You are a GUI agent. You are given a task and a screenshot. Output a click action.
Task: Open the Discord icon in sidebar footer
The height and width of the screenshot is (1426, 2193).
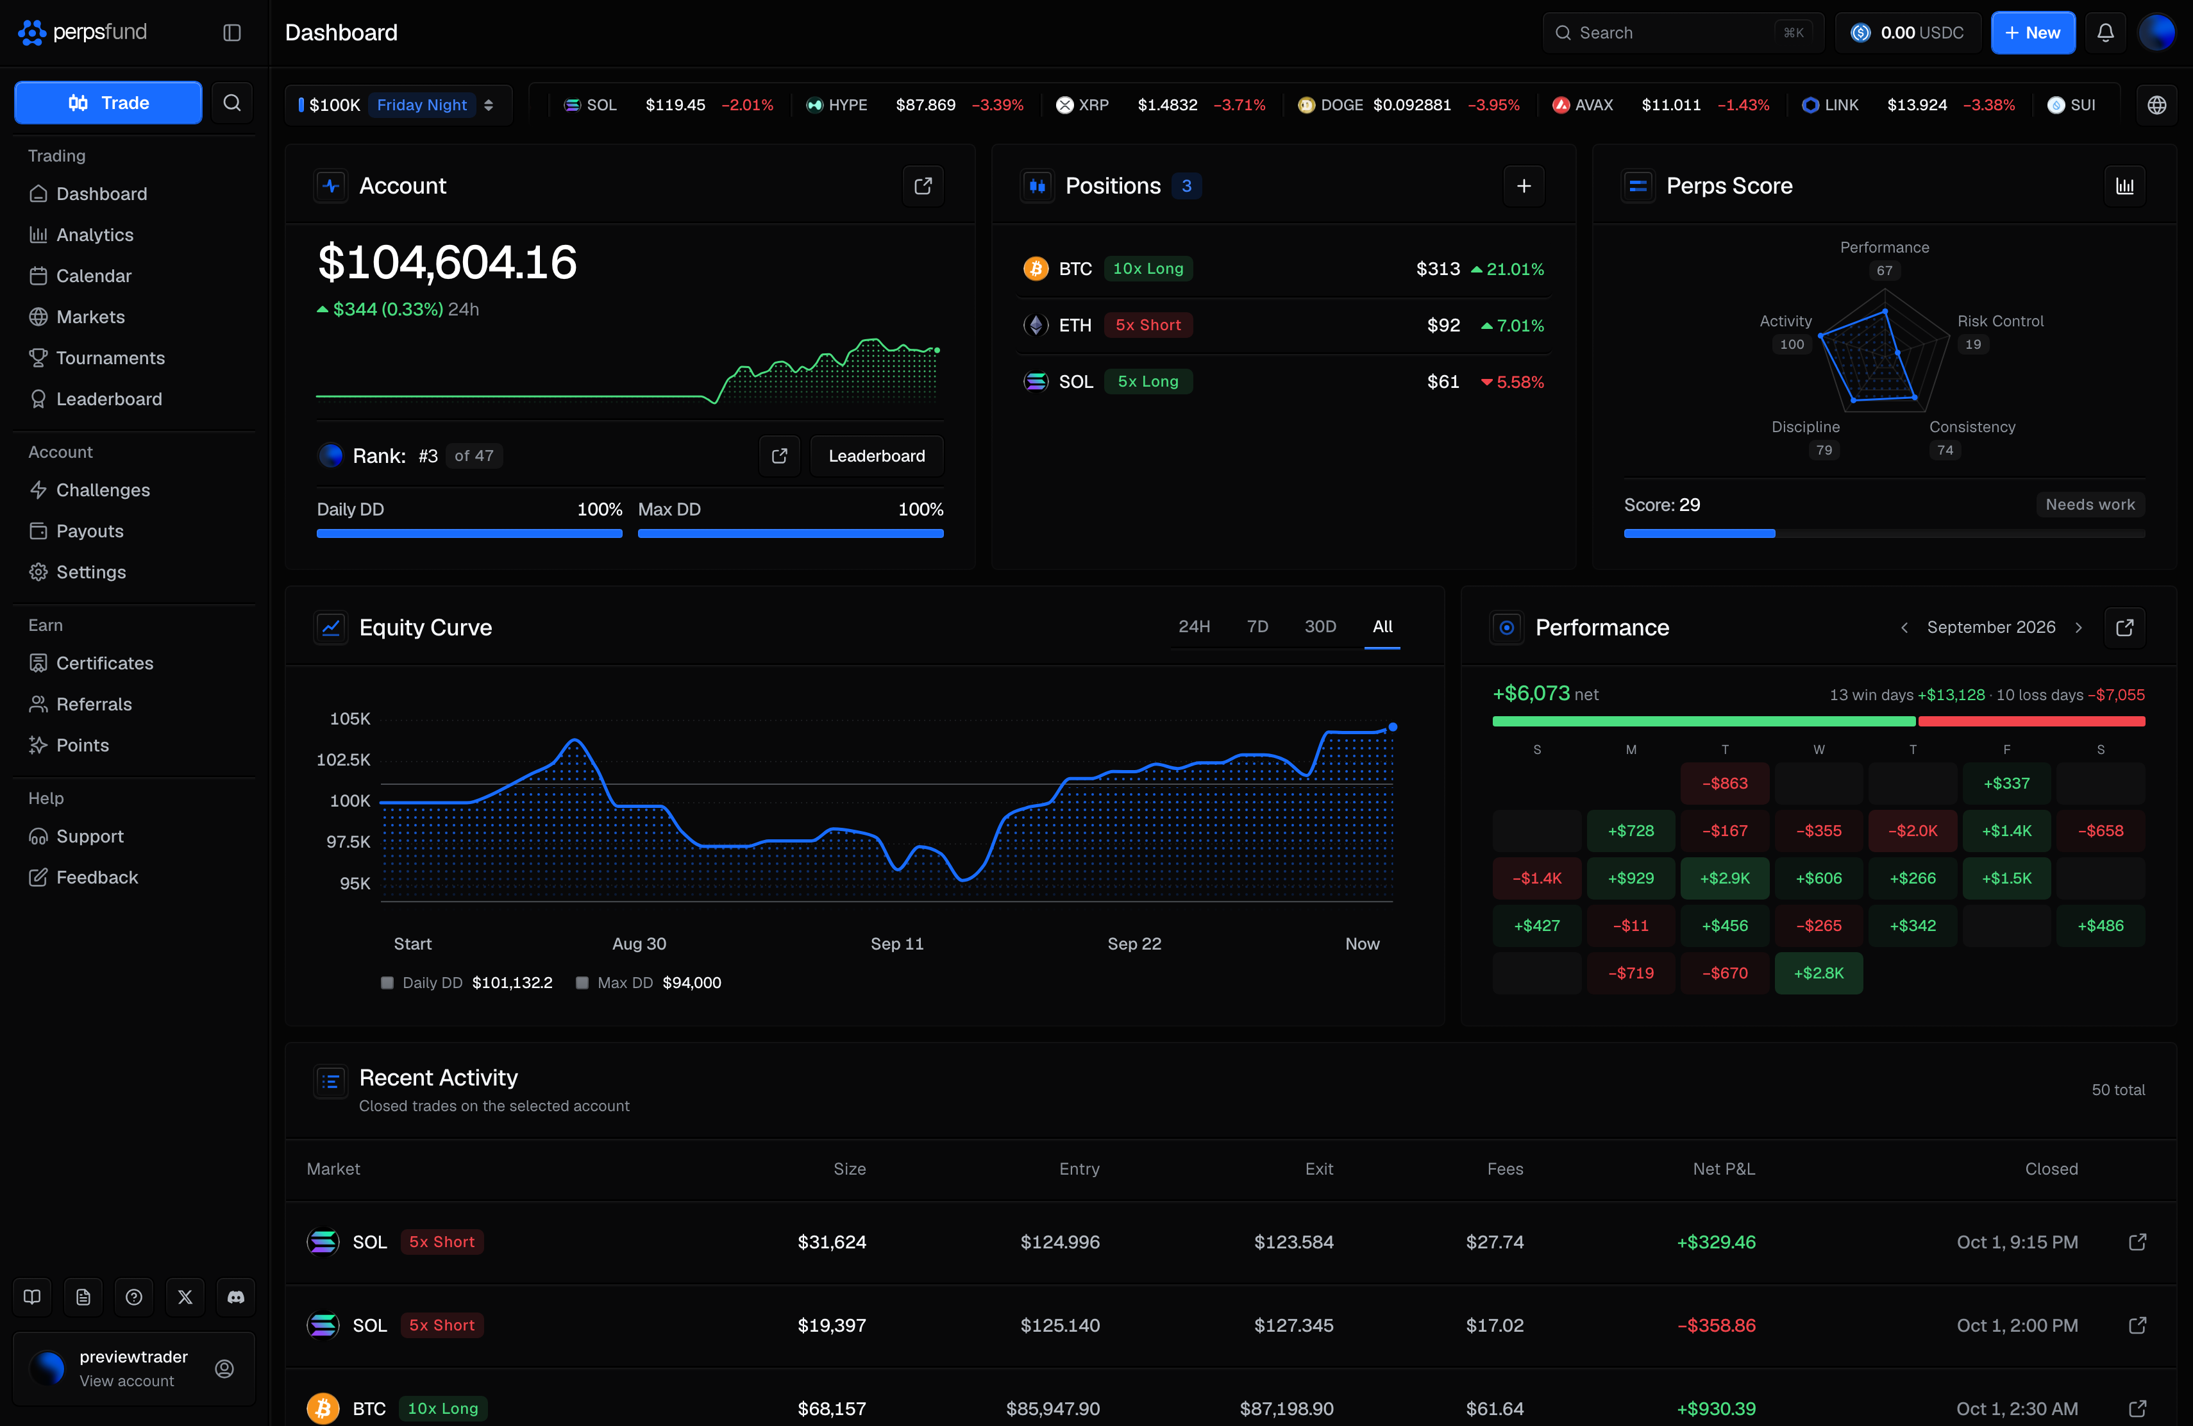[x=236, y=1297]
